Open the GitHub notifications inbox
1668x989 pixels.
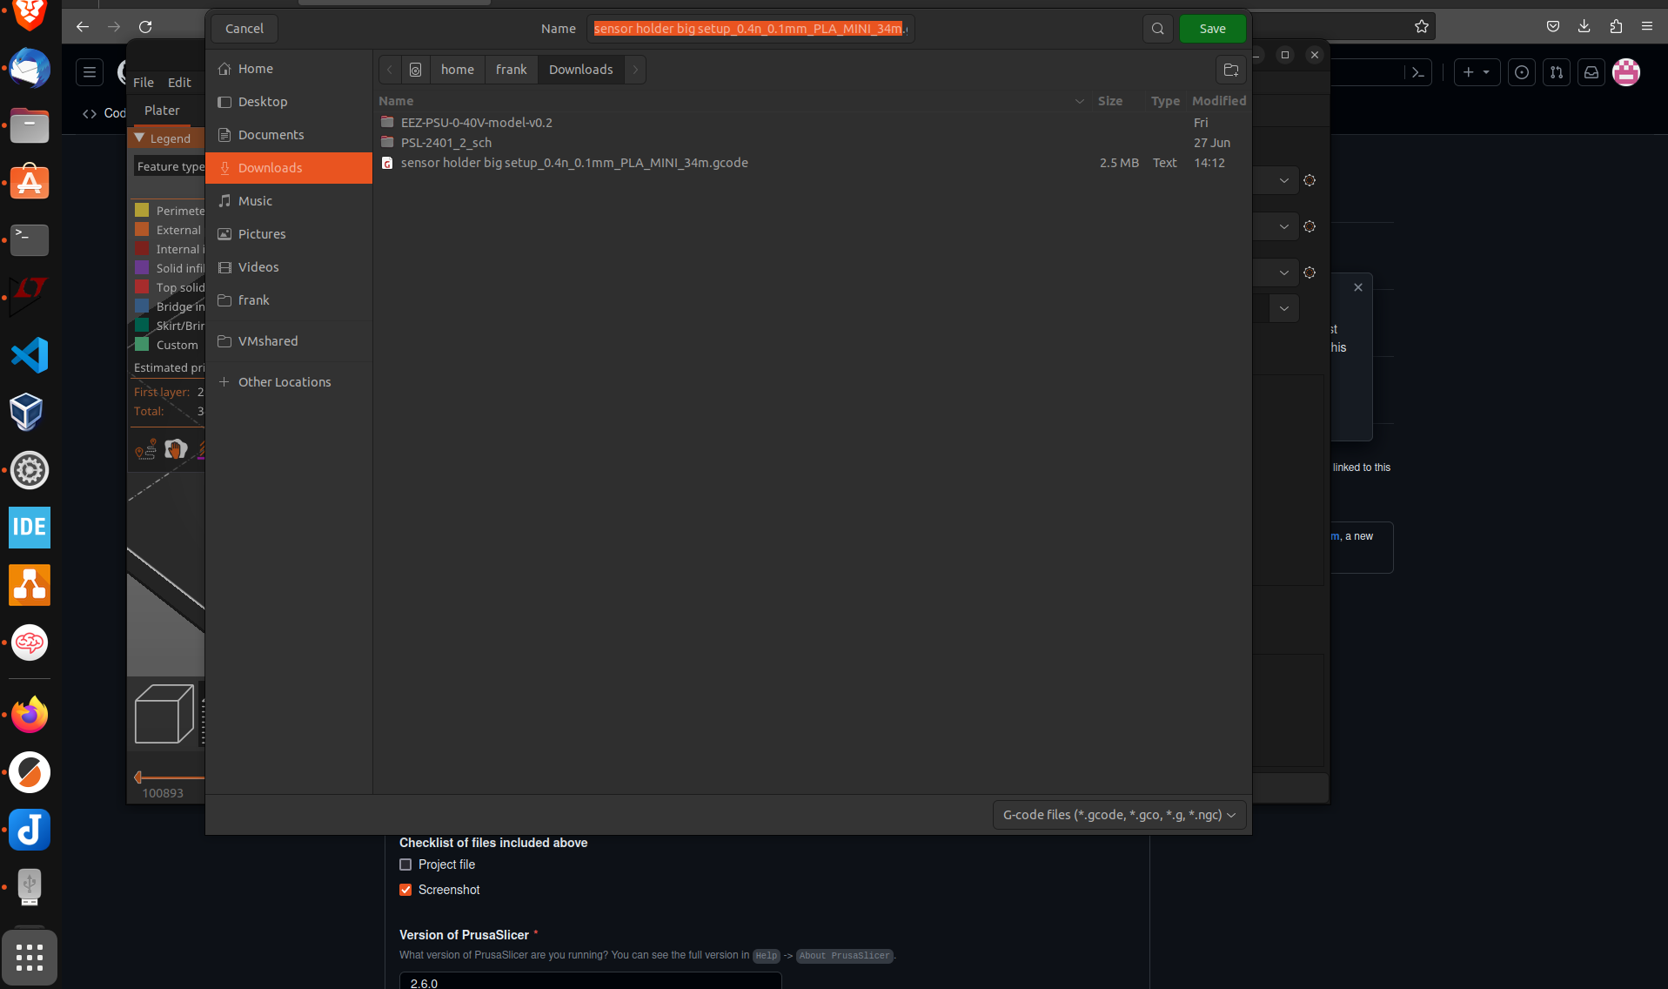point(1592,72)
